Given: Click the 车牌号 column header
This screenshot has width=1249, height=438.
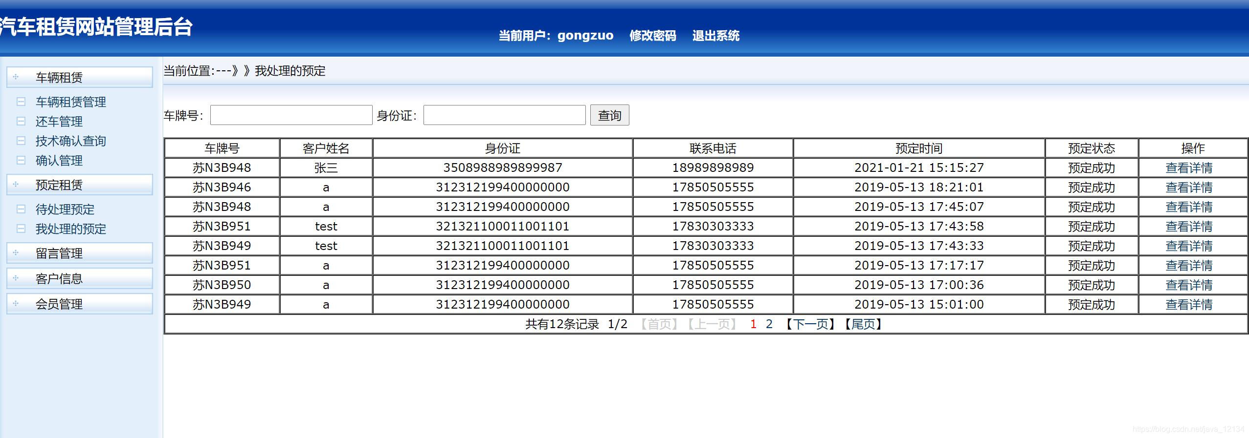Looking at the screenshot, I should tap(222, 148).
